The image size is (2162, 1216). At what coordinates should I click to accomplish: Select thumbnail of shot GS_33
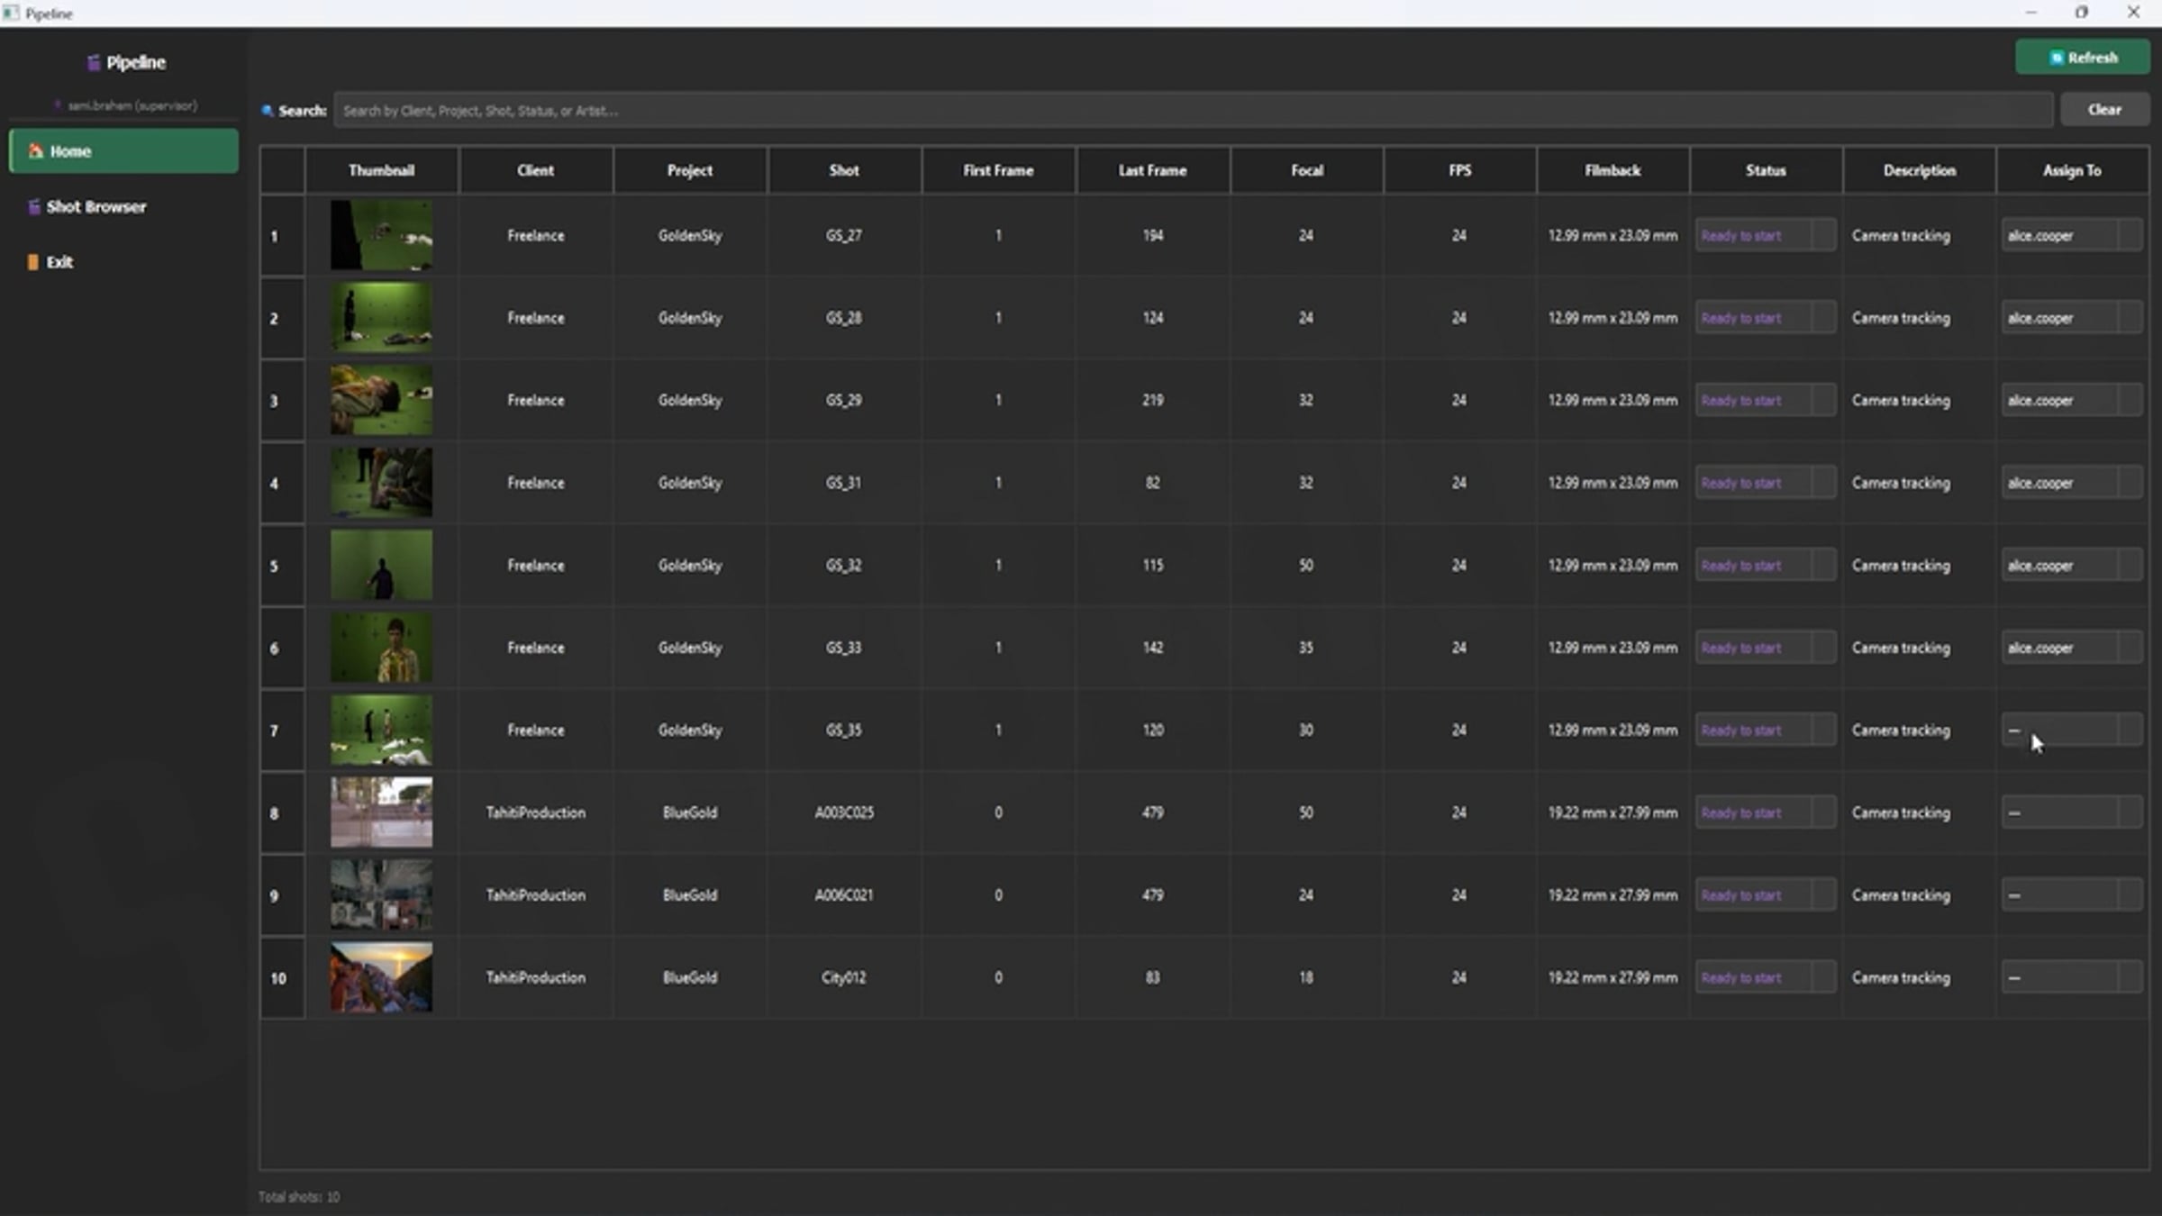(x=381, y=648)
